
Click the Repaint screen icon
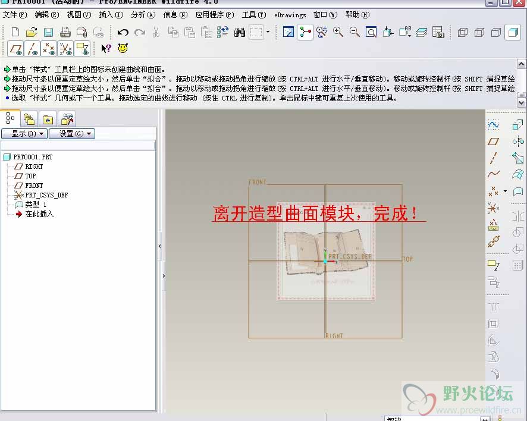(288, 32)
